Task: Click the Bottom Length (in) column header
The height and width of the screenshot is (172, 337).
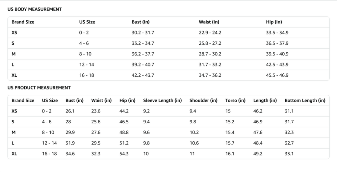Action: 305,101
